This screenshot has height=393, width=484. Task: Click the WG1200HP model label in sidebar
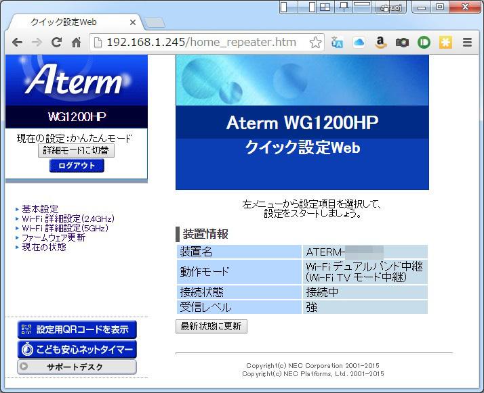(x=77, y=117)
